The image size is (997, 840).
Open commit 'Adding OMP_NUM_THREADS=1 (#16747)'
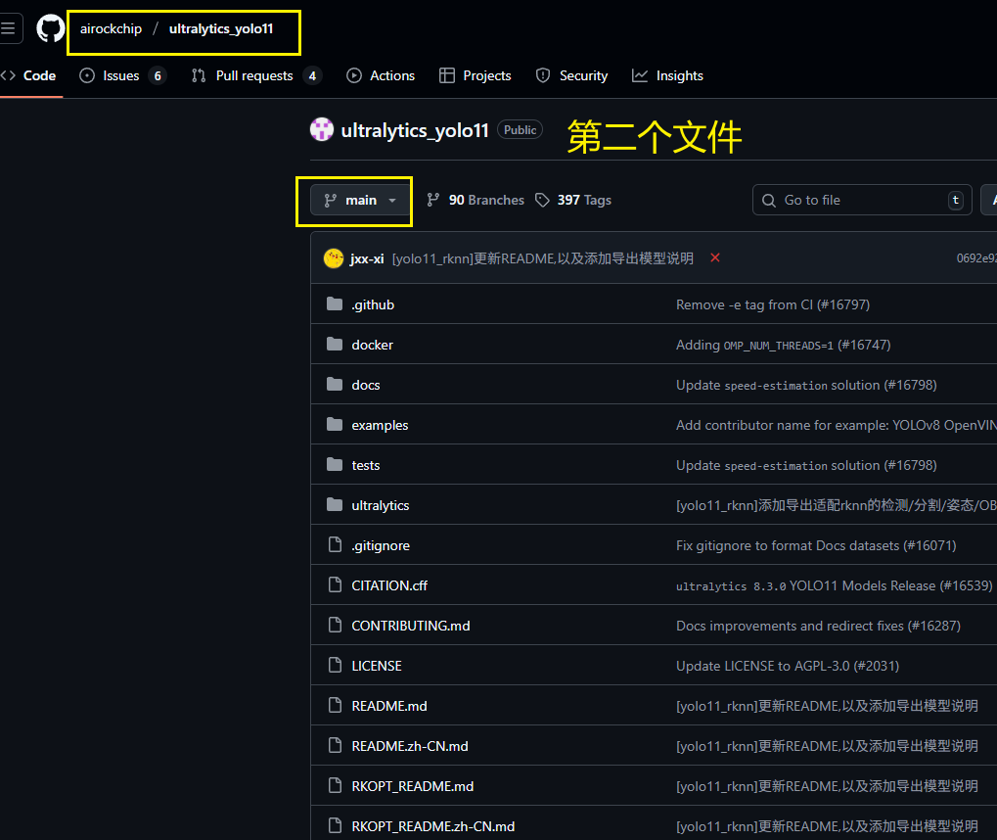(784, 345)
